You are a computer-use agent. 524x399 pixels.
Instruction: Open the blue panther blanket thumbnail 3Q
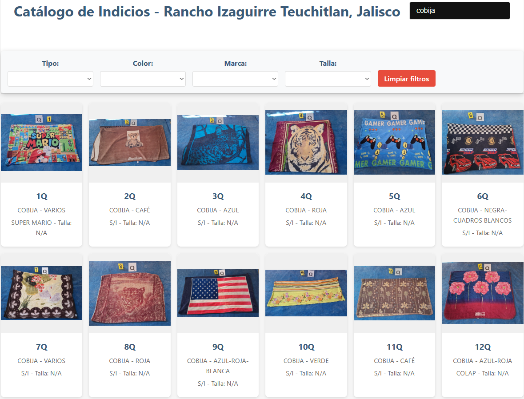(218, 142)
